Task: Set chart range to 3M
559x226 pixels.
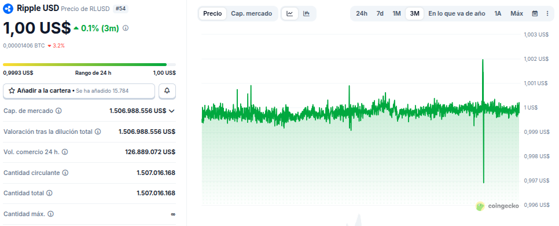Action: coord(414,13)
